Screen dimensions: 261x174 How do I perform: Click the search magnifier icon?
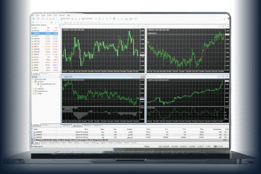pyautogui.click(x=224, y=19)
